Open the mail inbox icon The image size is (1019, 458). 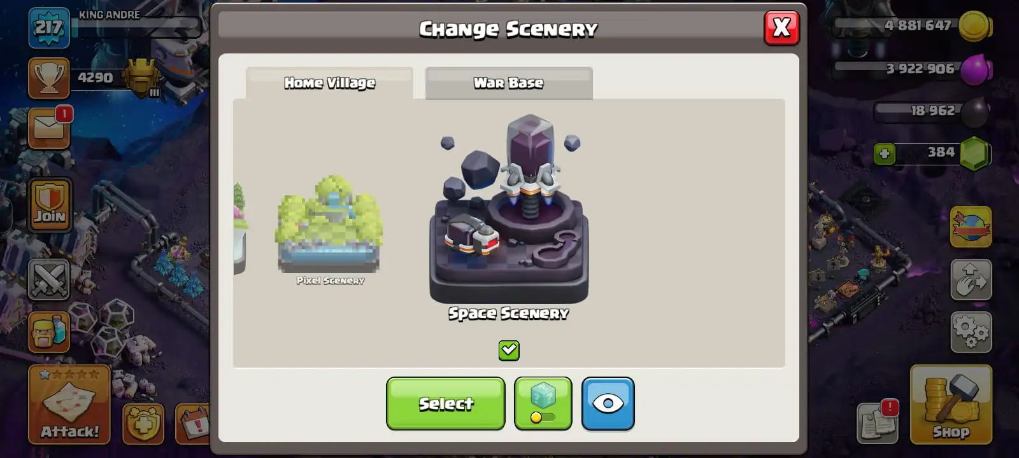(49, 128)
